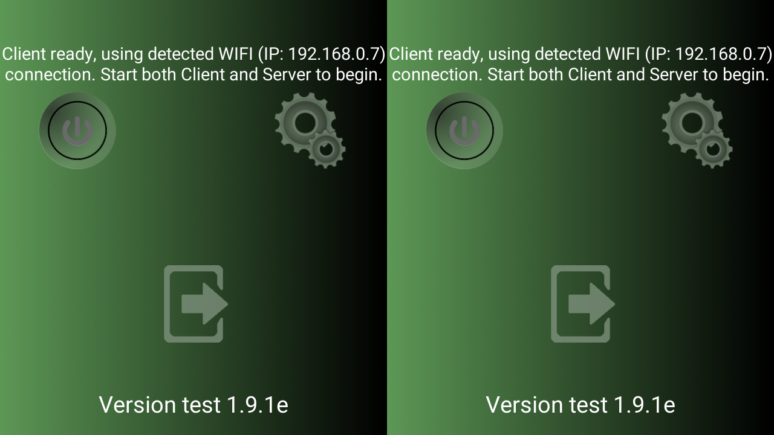Exit the app using left-eye exit icon
The image size is (774, 435).
(x=196, y=304)
